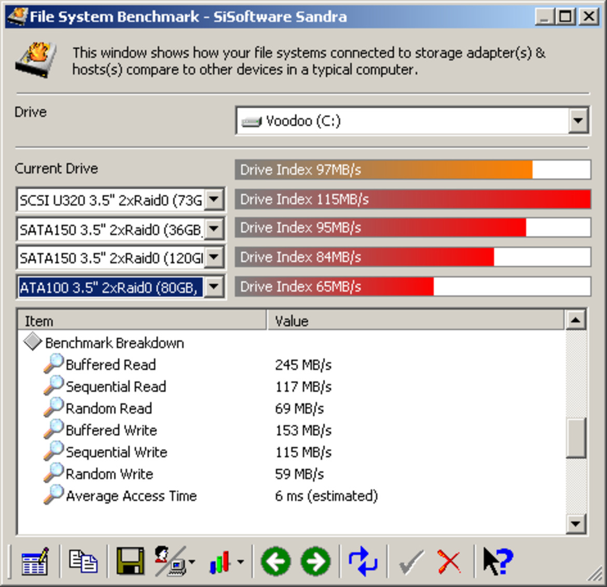The width and height of the screenshot is (607, 587).
Task: Expand the SATA150 120GB reference dropdown
Action: click(x=214, y=257)
